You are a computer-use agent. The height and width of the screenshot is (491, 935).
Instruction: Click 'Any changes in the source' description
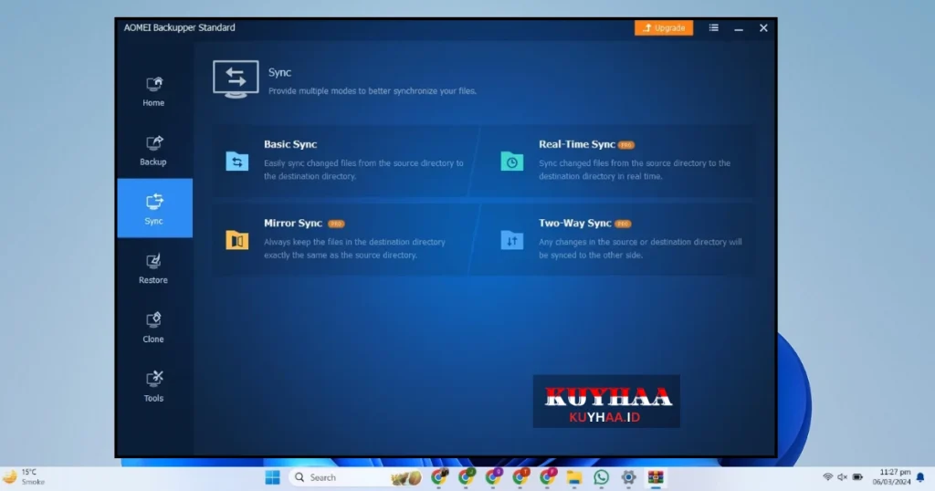click(x=640, y=248)
